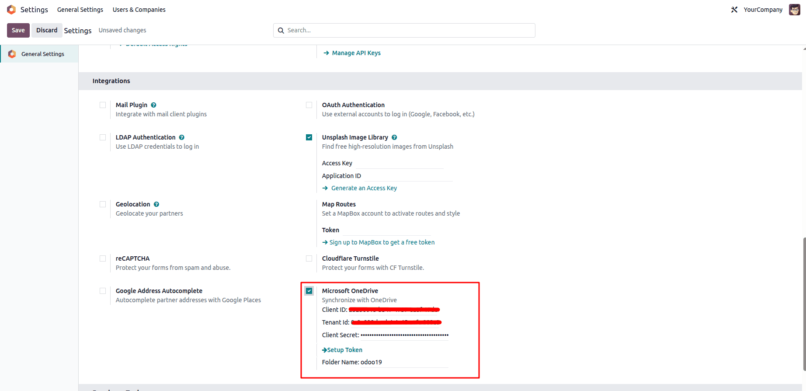This screenshot has height=391, width=806.
Task: Follow Generate an Access Key link
Action: tap(364, 188)
